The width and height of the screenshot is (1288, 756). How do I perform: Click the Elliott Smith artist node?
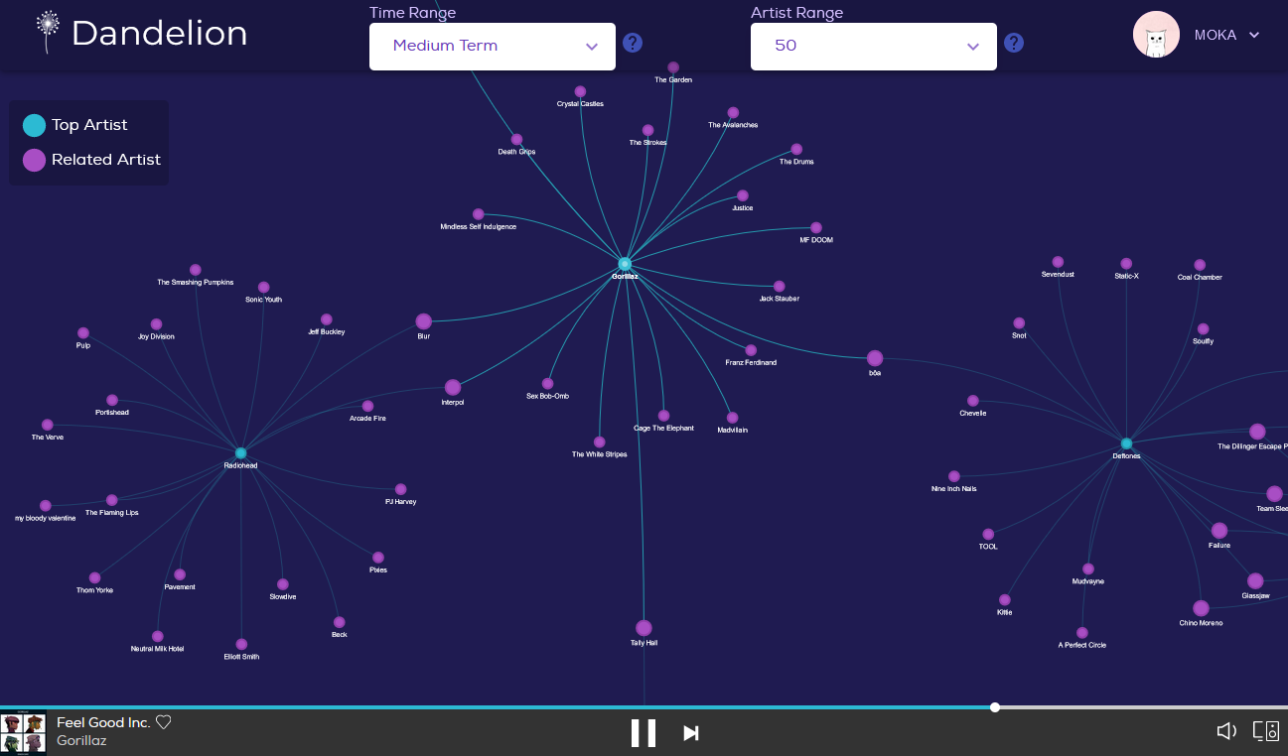click(241, 644)
